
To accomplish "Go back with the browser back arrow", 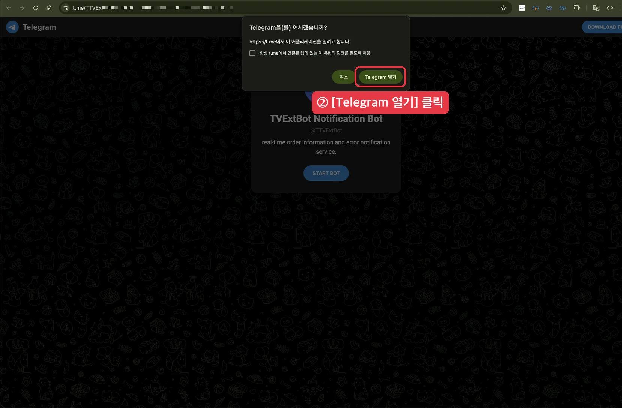I will (9, 8).
